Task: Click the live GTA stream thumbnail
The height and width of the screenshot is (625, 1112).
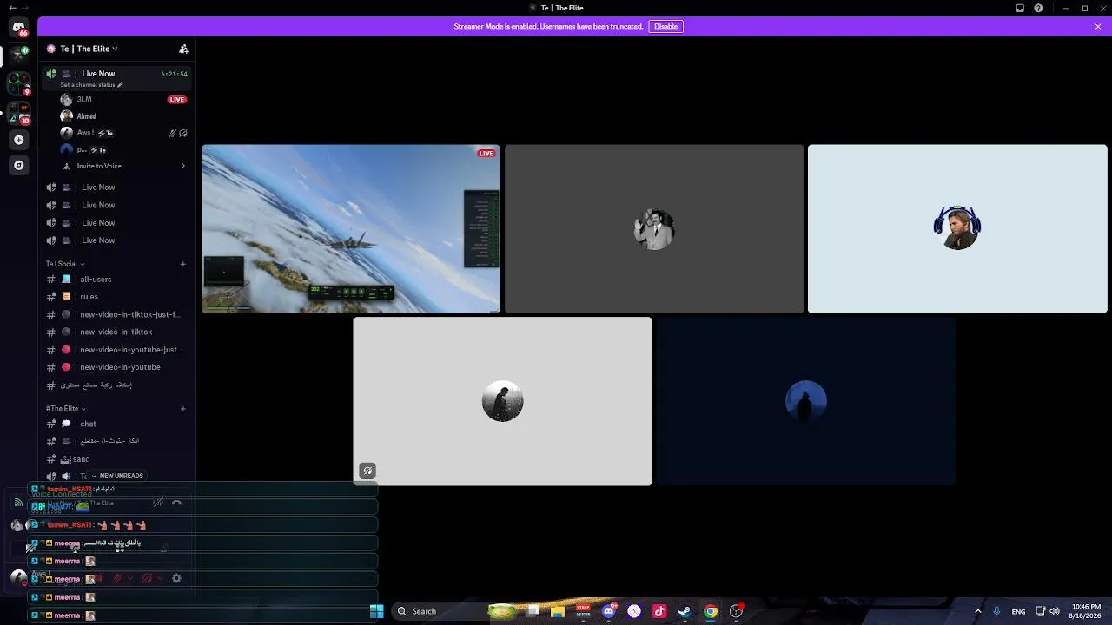Action: click(x=351, y=229)
